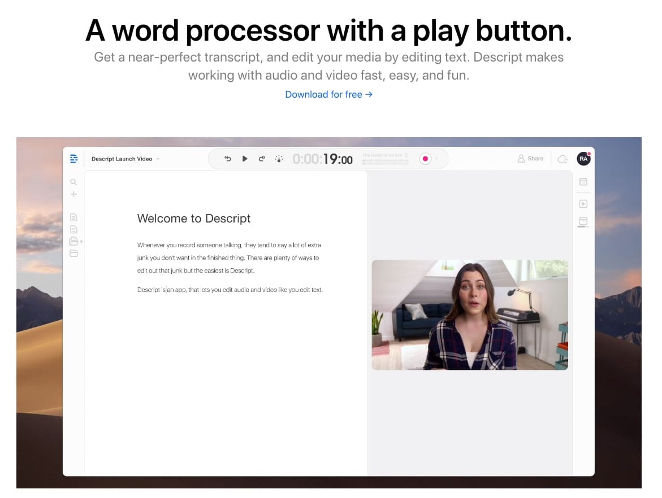Click the cloud sync status icon
The height and width of the screenshot is (498, 662).
(563, 159)
